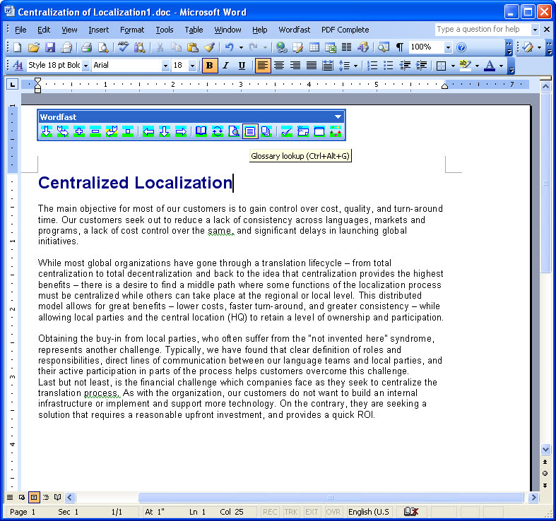Click the Open folder icon
Image resolution: width=556 pixels, height=521 pixels.
click(x=34, y=47)
